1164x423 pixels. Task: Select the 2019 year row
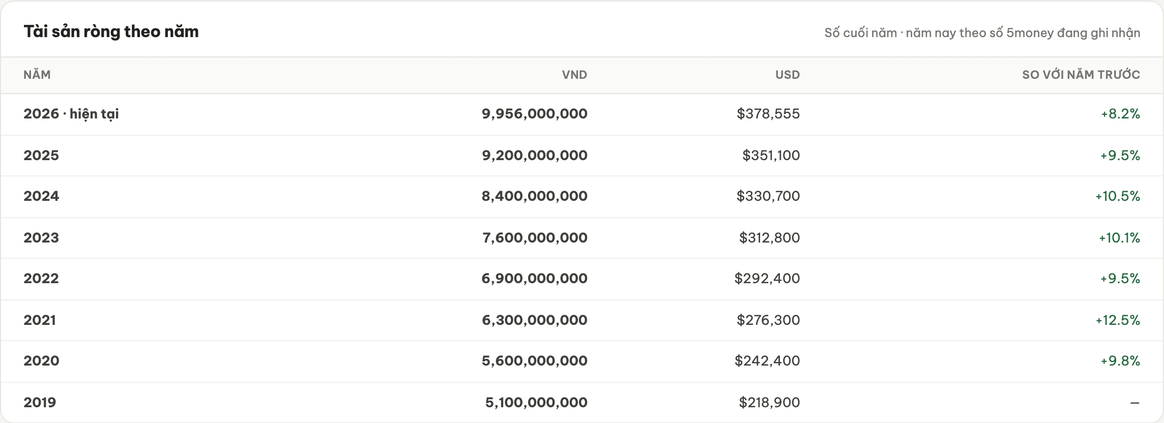[582, 402]
